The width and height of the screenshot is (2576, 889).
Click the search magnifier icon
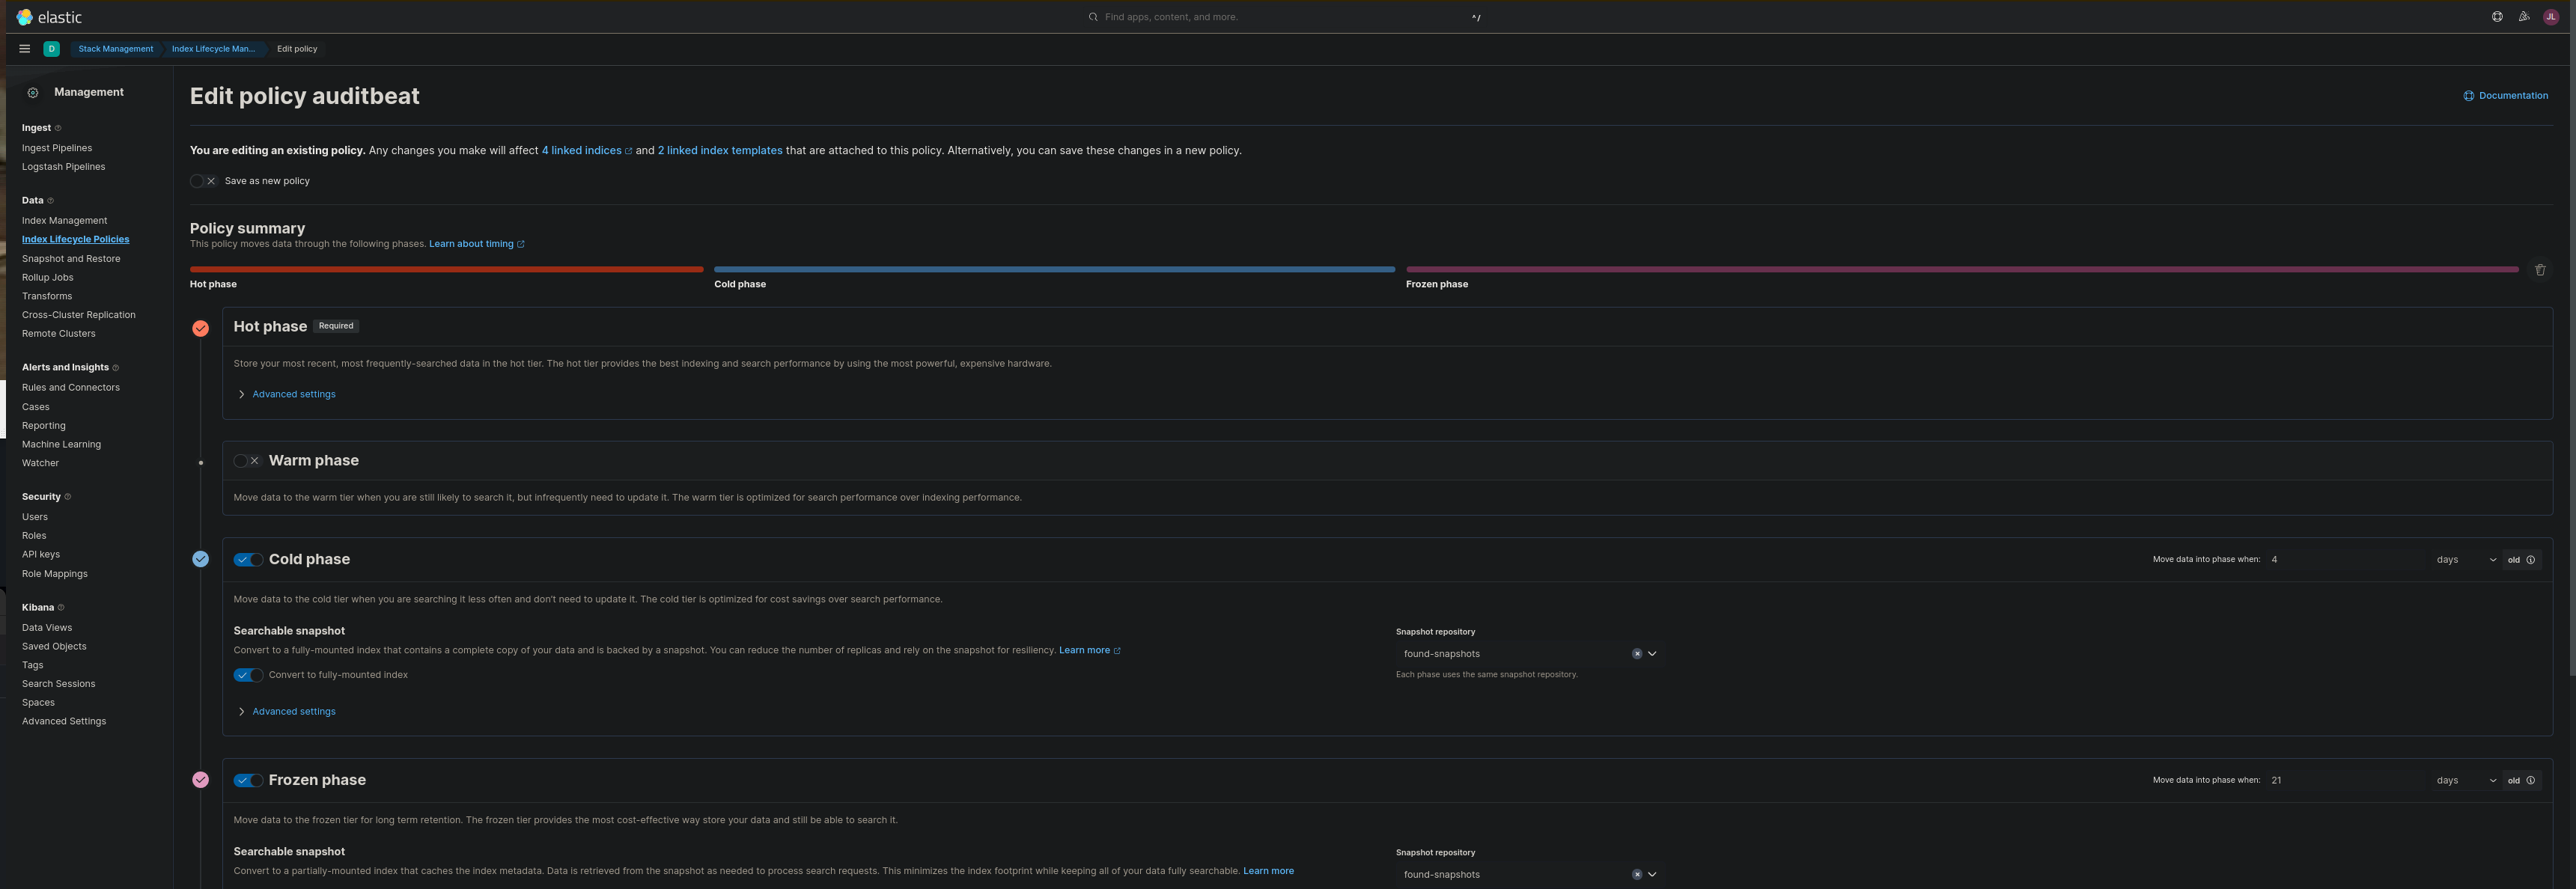coord(1093,17)
